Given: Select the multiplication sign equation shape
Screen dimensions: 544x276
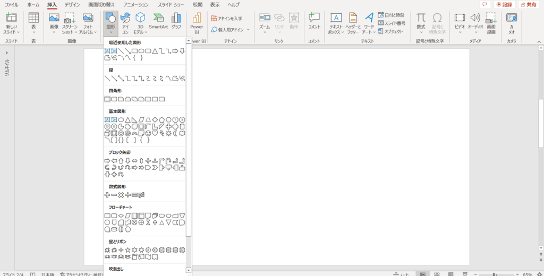Looking at the screenshot, I should click(121, 195).
